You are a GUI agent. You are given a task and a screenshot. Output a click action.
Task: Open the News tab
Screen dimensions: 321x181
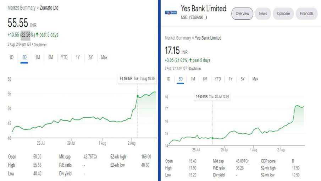tap(263, 14)
